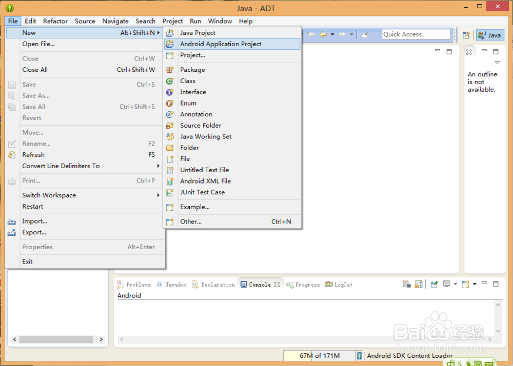The width and height of the screenshot is (513, 366).
Task: Choose Android Application Project
Action: pos(232,44)
